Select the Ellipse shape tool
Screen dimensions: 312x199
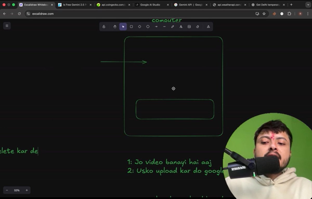148,26
